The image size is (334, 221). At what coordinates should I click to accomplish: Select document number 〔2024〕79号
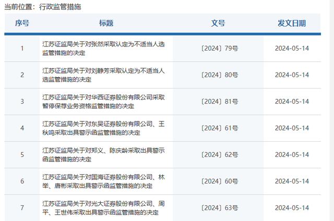220,48
